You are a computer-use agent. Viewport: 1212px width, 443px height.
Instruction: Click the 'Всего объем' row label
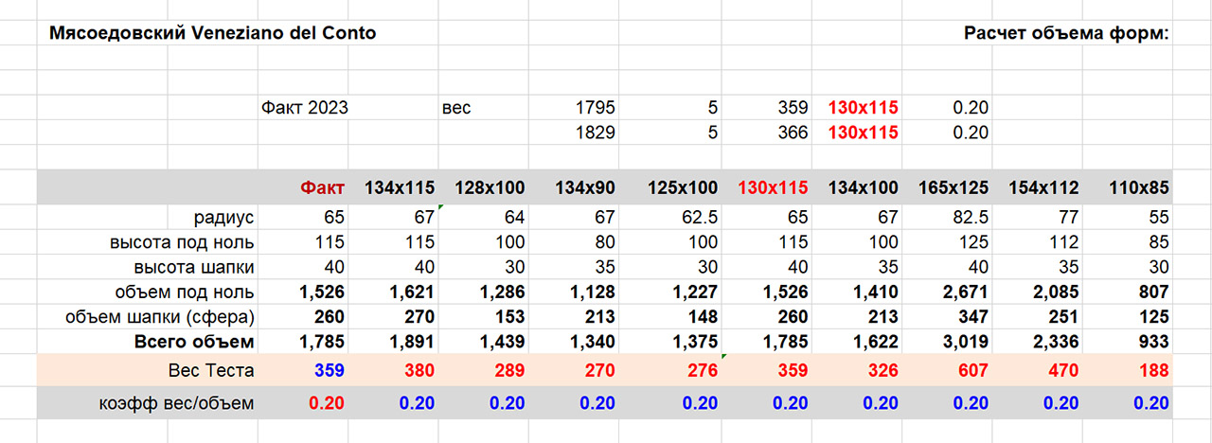click(195, 342)
